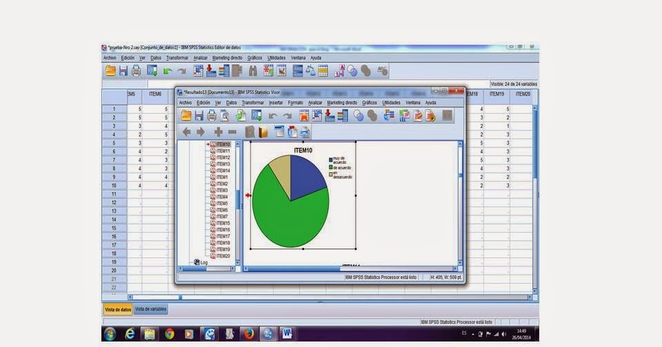Click the volume icon in system tray

coord(503,334)
